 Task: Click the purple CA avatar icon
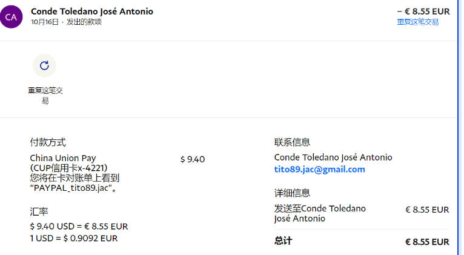pos(11,16)
